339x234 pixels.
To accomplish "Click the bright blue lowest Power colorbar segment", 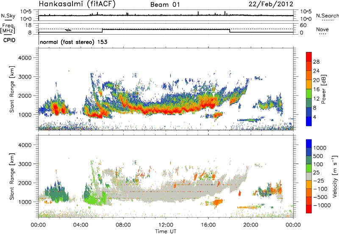I will pos(309,121).
